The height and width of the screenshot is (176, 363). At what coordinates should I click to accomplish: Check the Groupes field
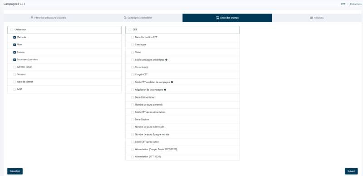tap(15, 74)
